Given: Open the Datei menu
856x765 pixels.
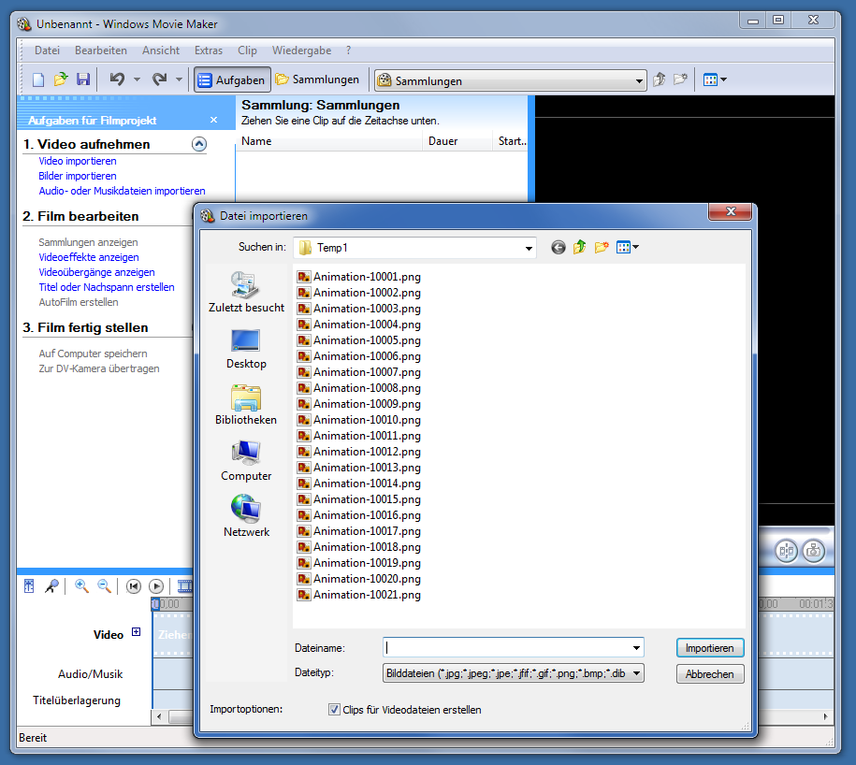Looking at the screenshot, I should tap(47, 51).
